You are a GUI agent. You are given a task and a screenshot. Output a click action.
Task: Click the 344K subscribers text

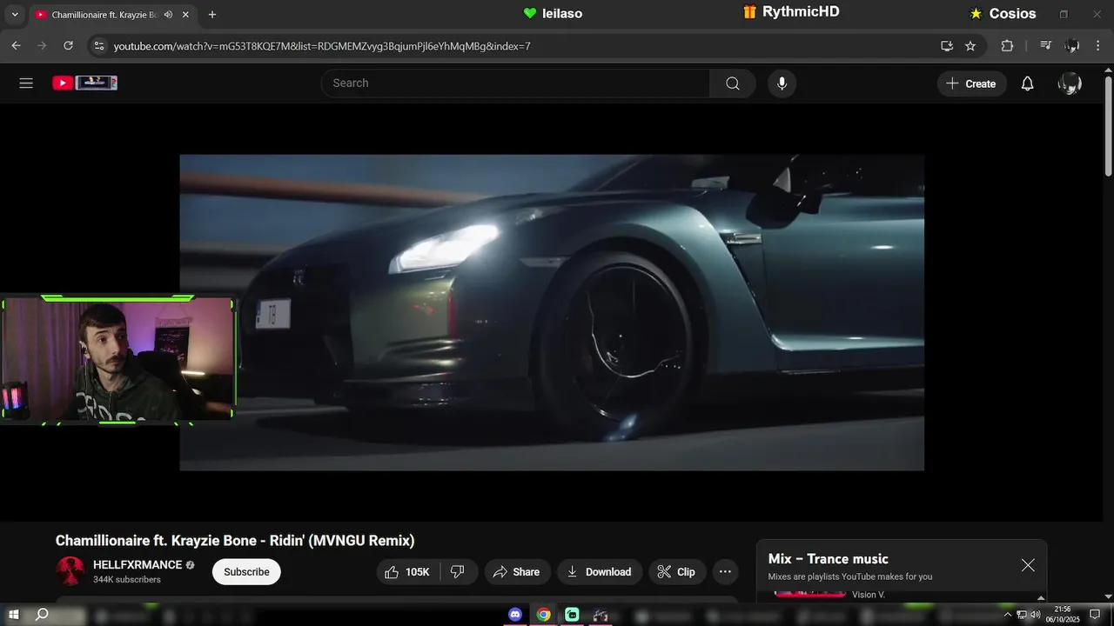(x=127, y=580)
